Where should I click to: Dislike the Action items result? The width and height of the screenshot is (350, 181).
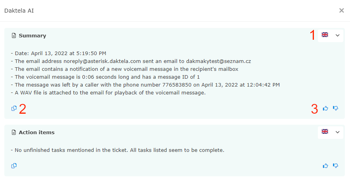(x=335, y=166)
